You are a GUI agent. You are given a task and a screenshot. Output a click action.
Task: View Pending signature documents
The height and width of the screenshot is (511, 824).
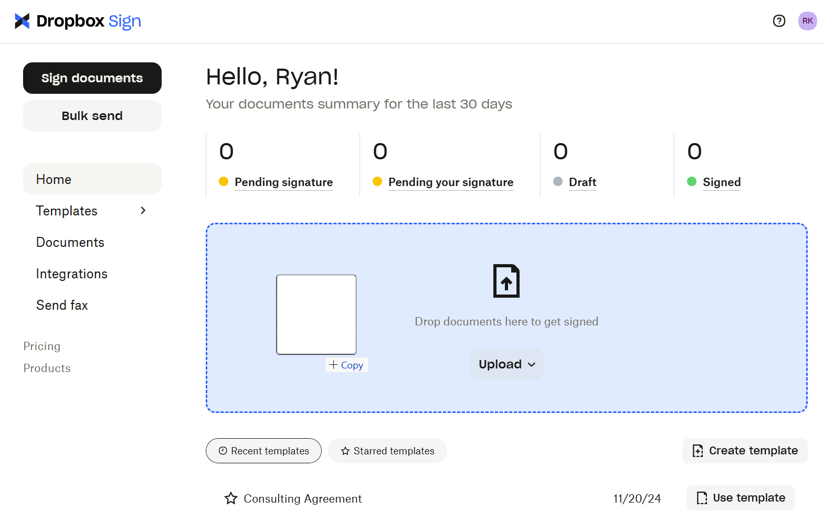(283, 182)
